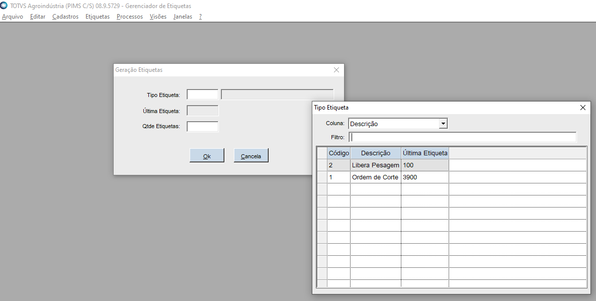Click the Última Etiqueta value 3900
596x301 pixels.
(425, 177)
